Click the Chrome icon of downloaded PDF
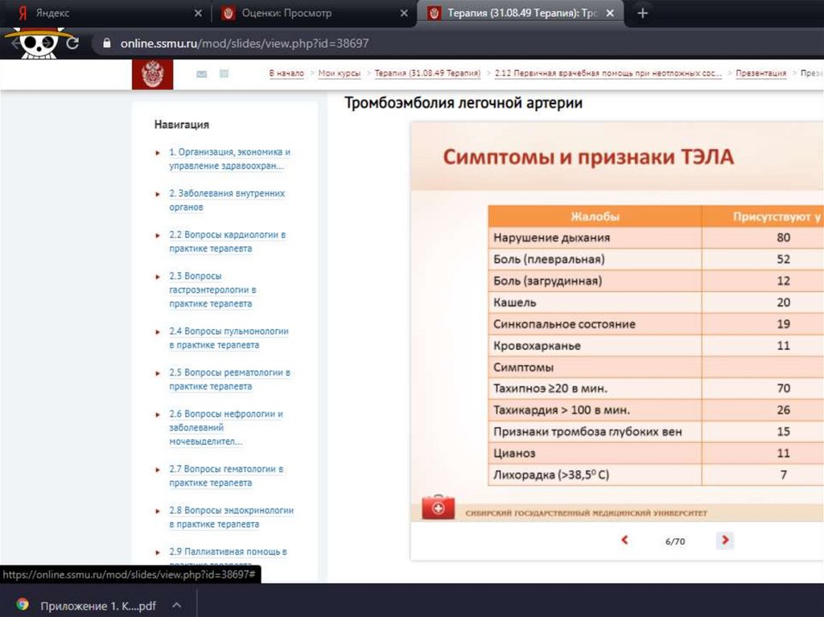Screen dimensions: 824x617 (x=22, y=604)
